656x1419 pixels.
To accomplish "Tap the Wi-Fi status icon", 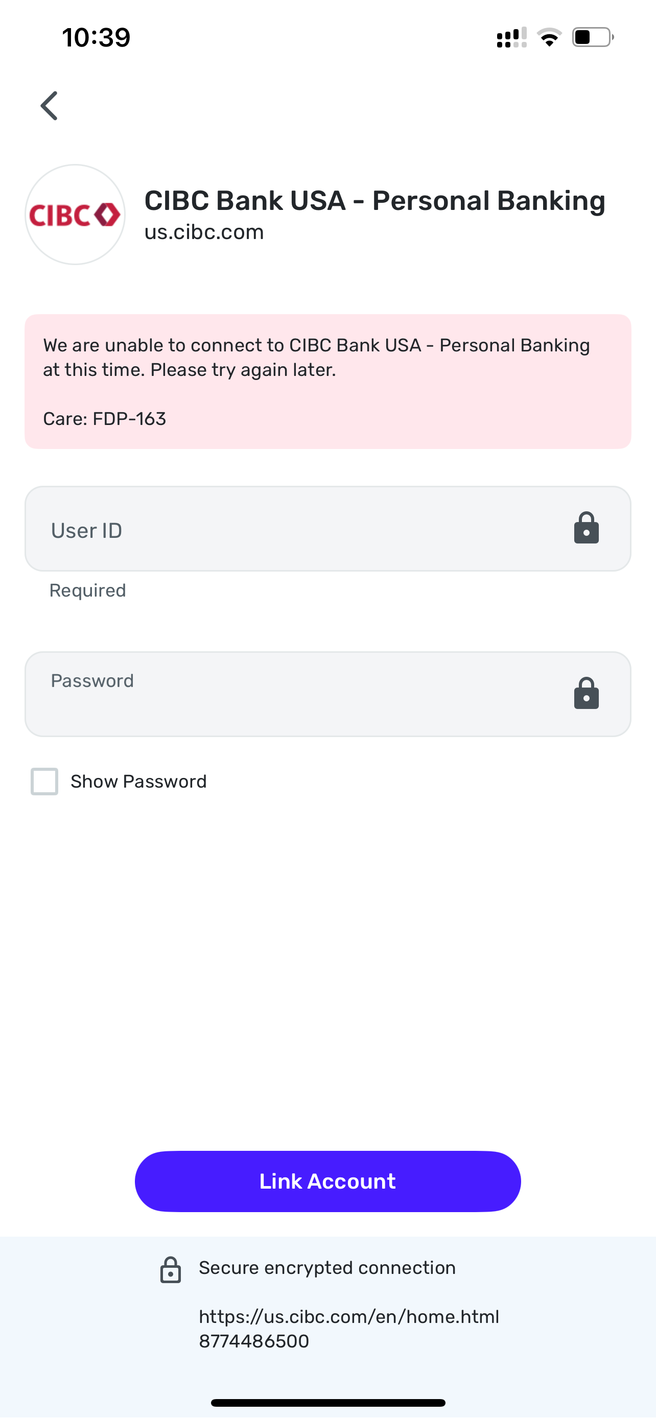I will pos(549,37).
